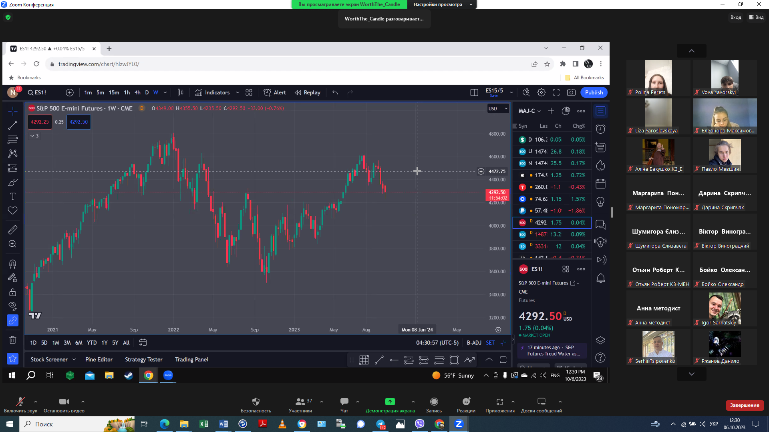Image resolution: width=769 pixels, height=432 pixels.
Task: Open Steam from the shared taskbar
Action: (129, 375)
